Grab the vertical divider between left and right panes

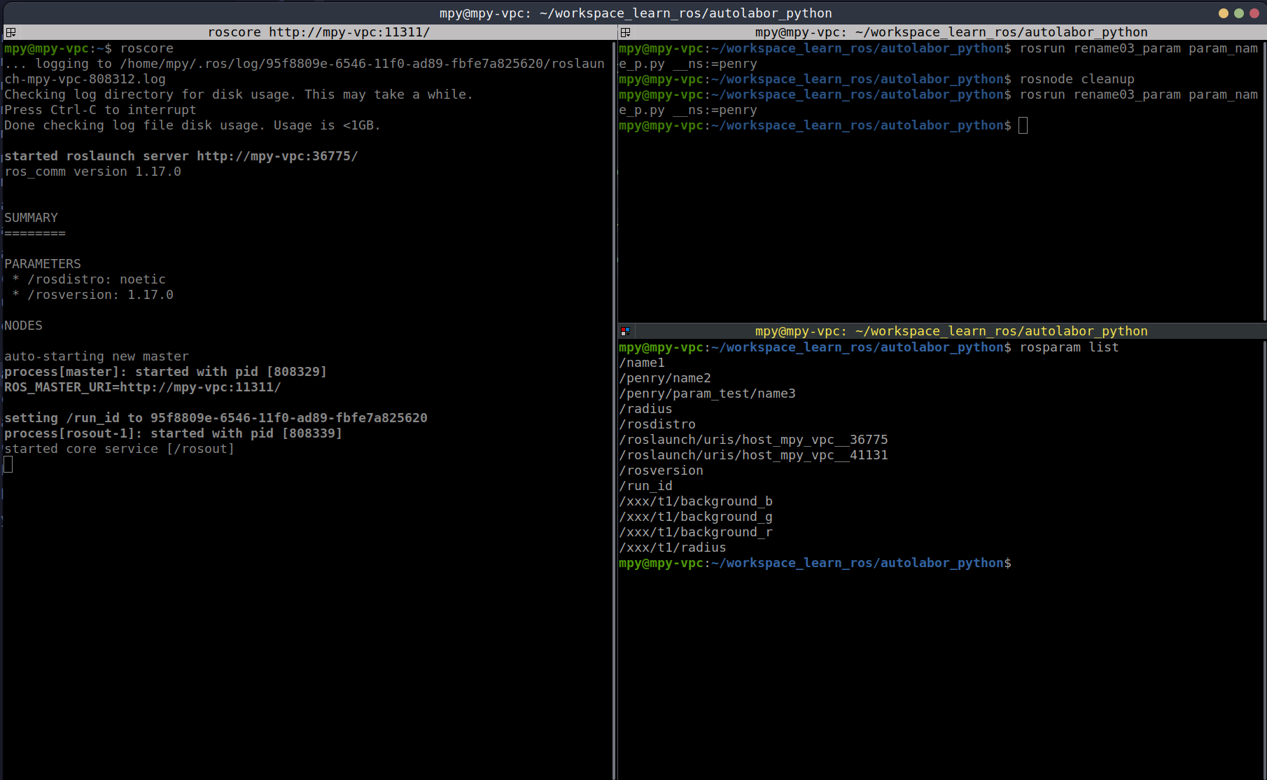coord(615,406)
